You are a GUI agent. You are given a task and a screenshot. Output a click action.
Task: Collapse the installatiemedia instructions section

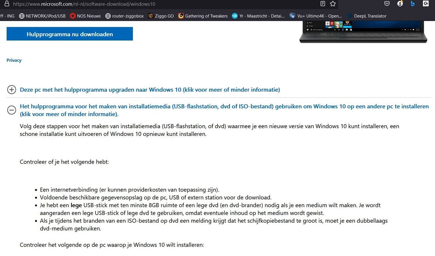coord(12,110)
